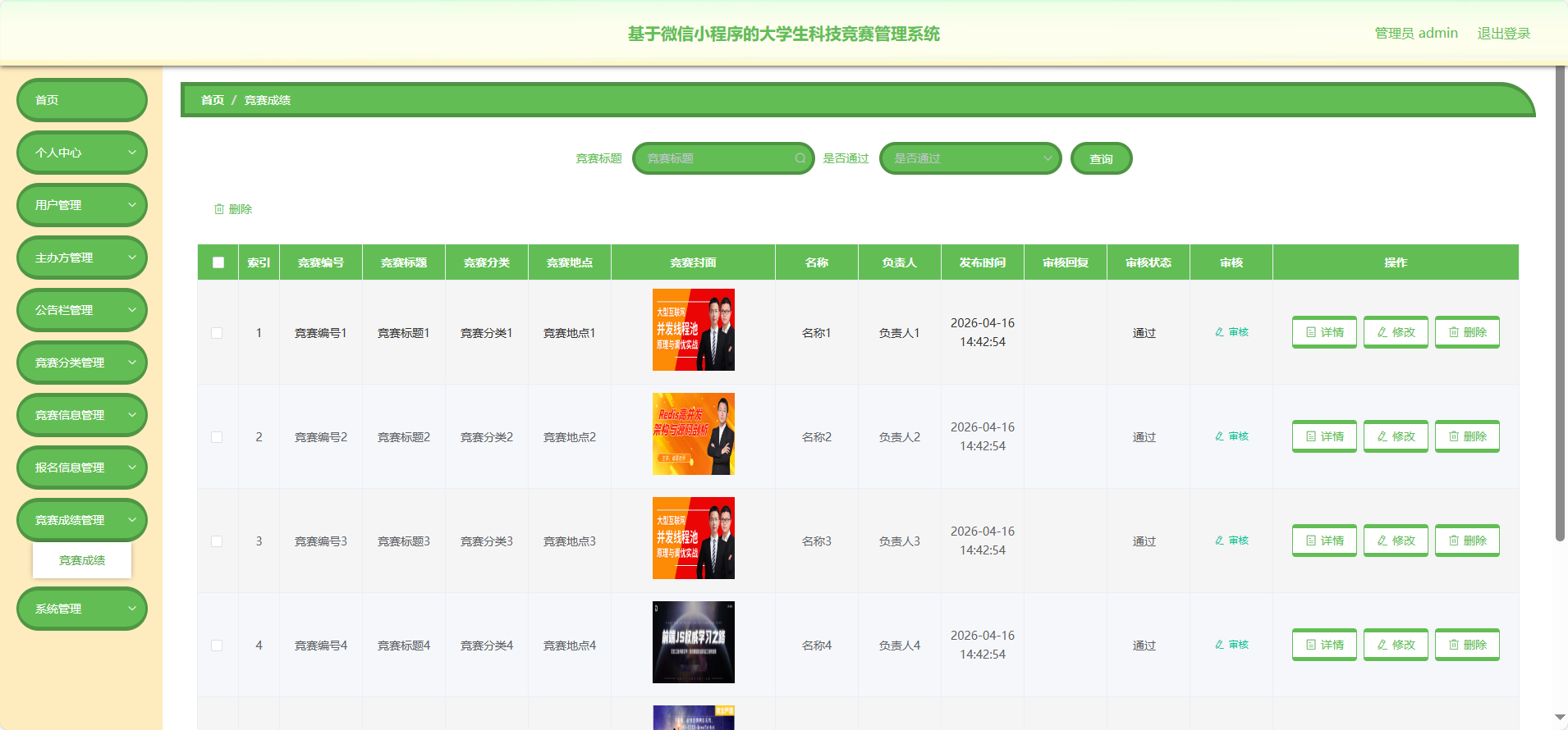Click 首页 in the breadcrumb
Image resolution: width=1568 pixels, height=730 pixels.
[213, 100]
